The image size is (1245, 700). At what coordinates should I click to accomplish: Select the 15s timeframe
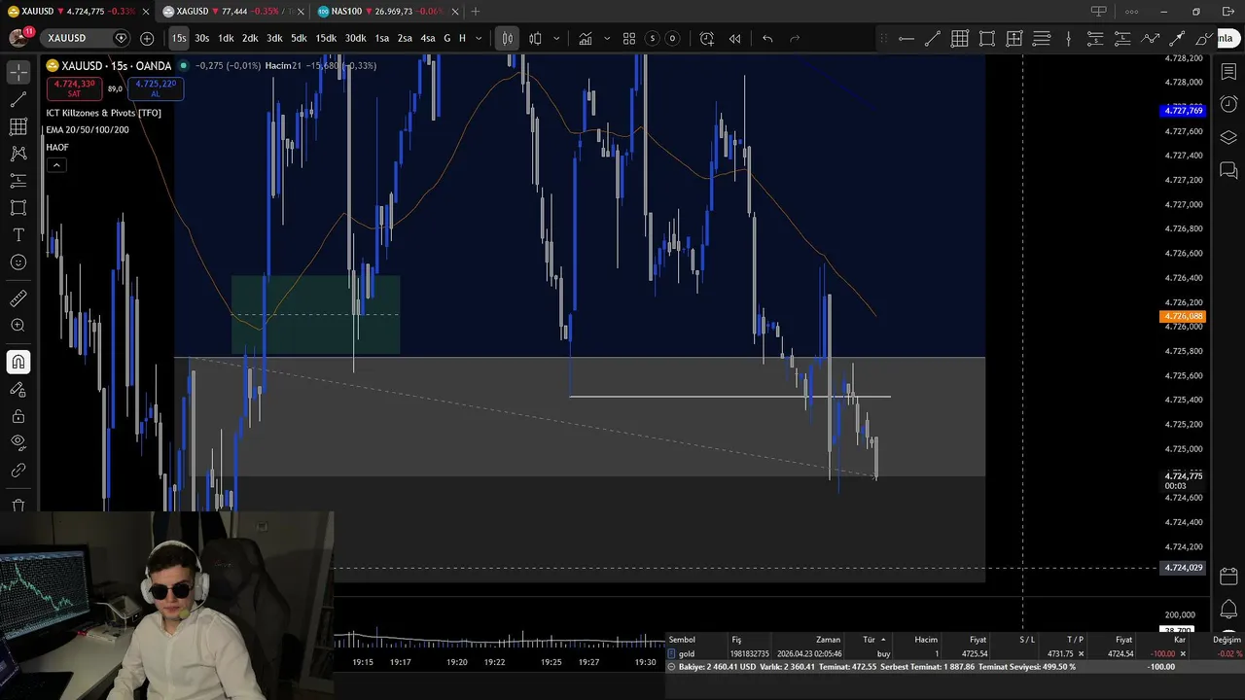click(x=179, y=38)
